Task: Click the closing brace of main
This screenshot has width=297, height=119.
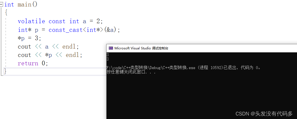Action: pos(5,72)
